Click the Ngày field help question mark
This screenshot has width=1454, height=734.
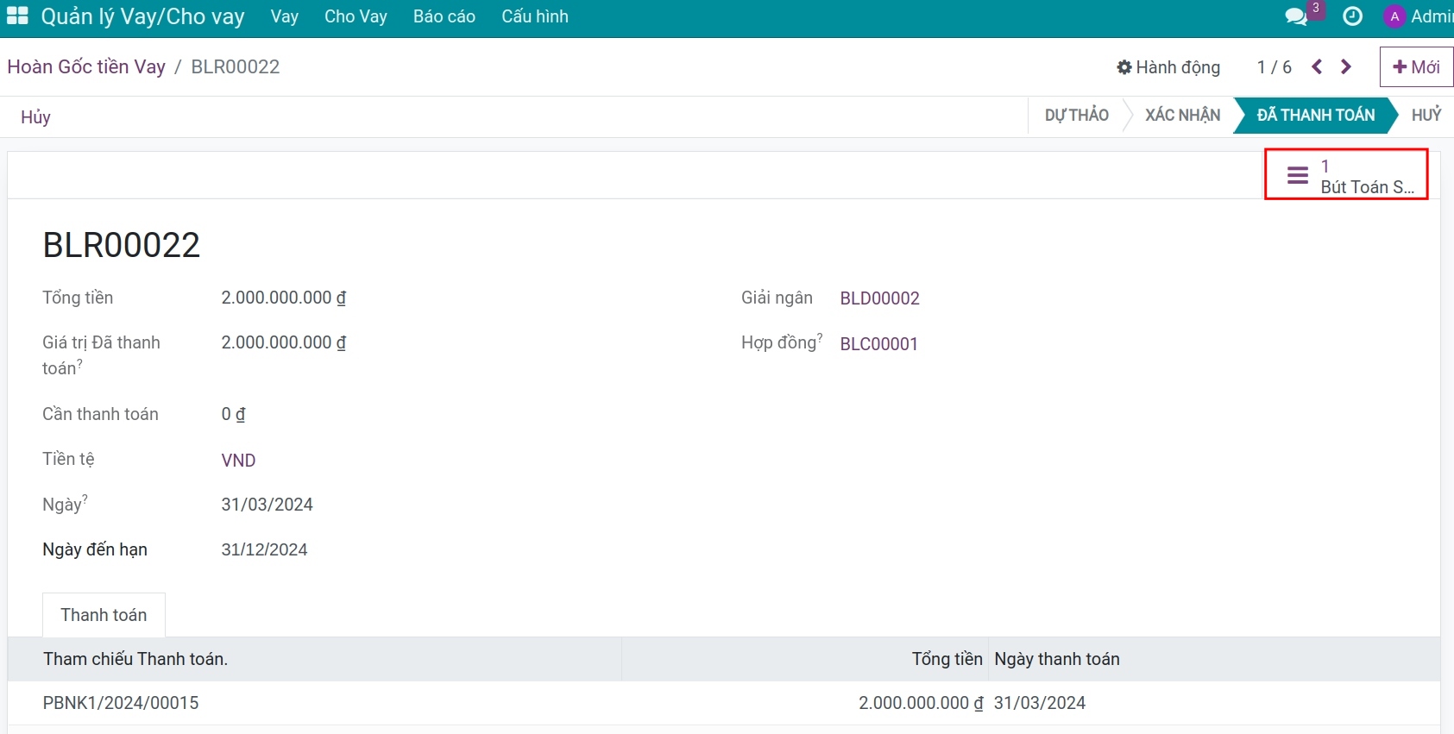85,499
